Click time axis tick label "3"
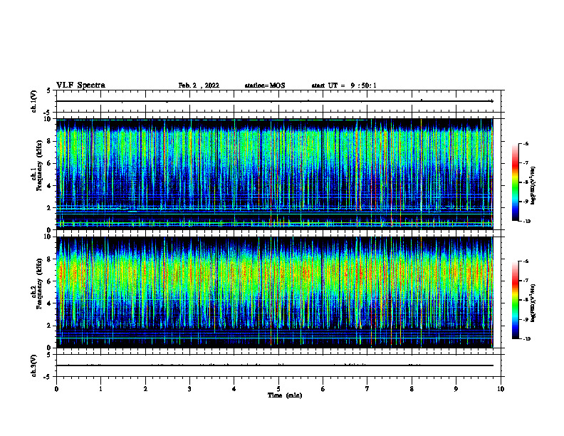 pos(189,389)
